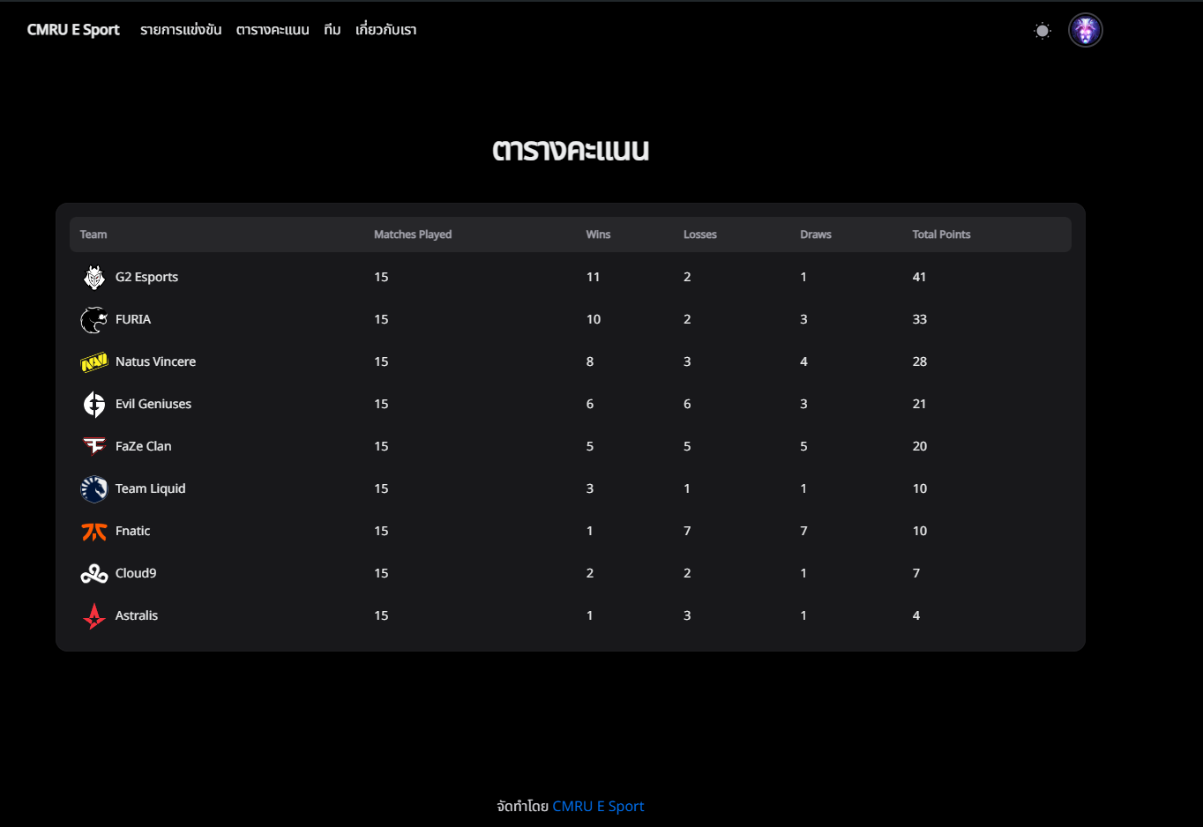Click the Evil Geniuses logo
This screenshot has height=827, width=1203.
click(x=94, y=404)
